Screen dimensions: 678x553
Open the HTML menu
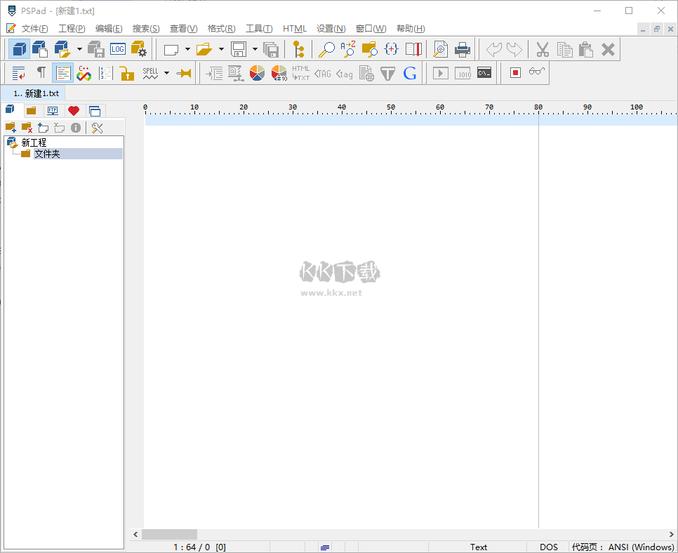[294, 29]
